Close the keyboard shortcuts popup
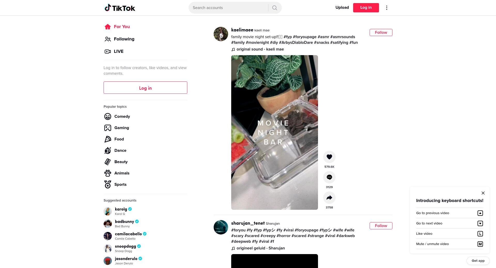496x268 pixels. click(483, 193)
